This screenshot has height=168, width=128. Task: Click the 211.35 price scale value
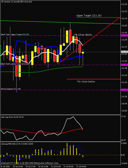(x=125, y=75)
